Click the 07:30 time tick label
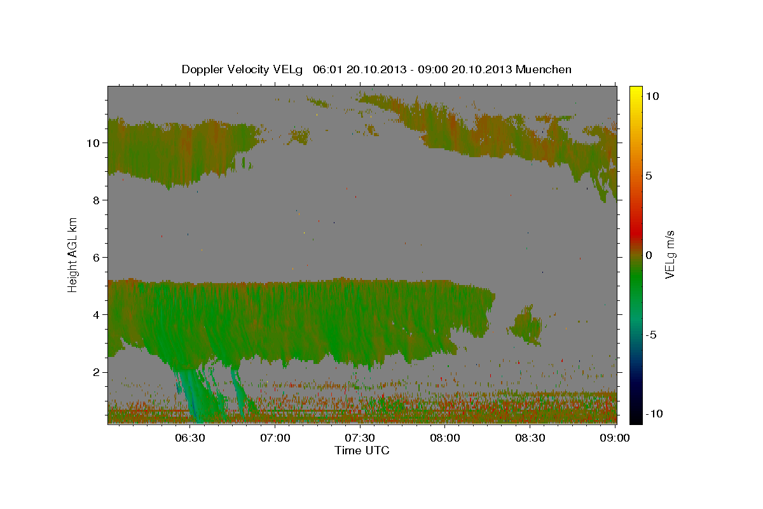This screenshot has width=763, height=509. click(360, 438)
